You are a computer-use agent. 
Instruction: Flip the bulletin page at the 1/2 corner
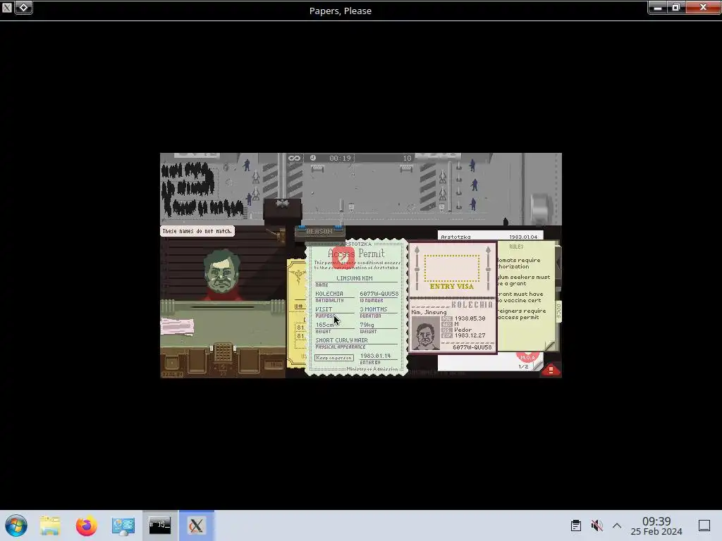pyautogui.click(x=538, y=366)
